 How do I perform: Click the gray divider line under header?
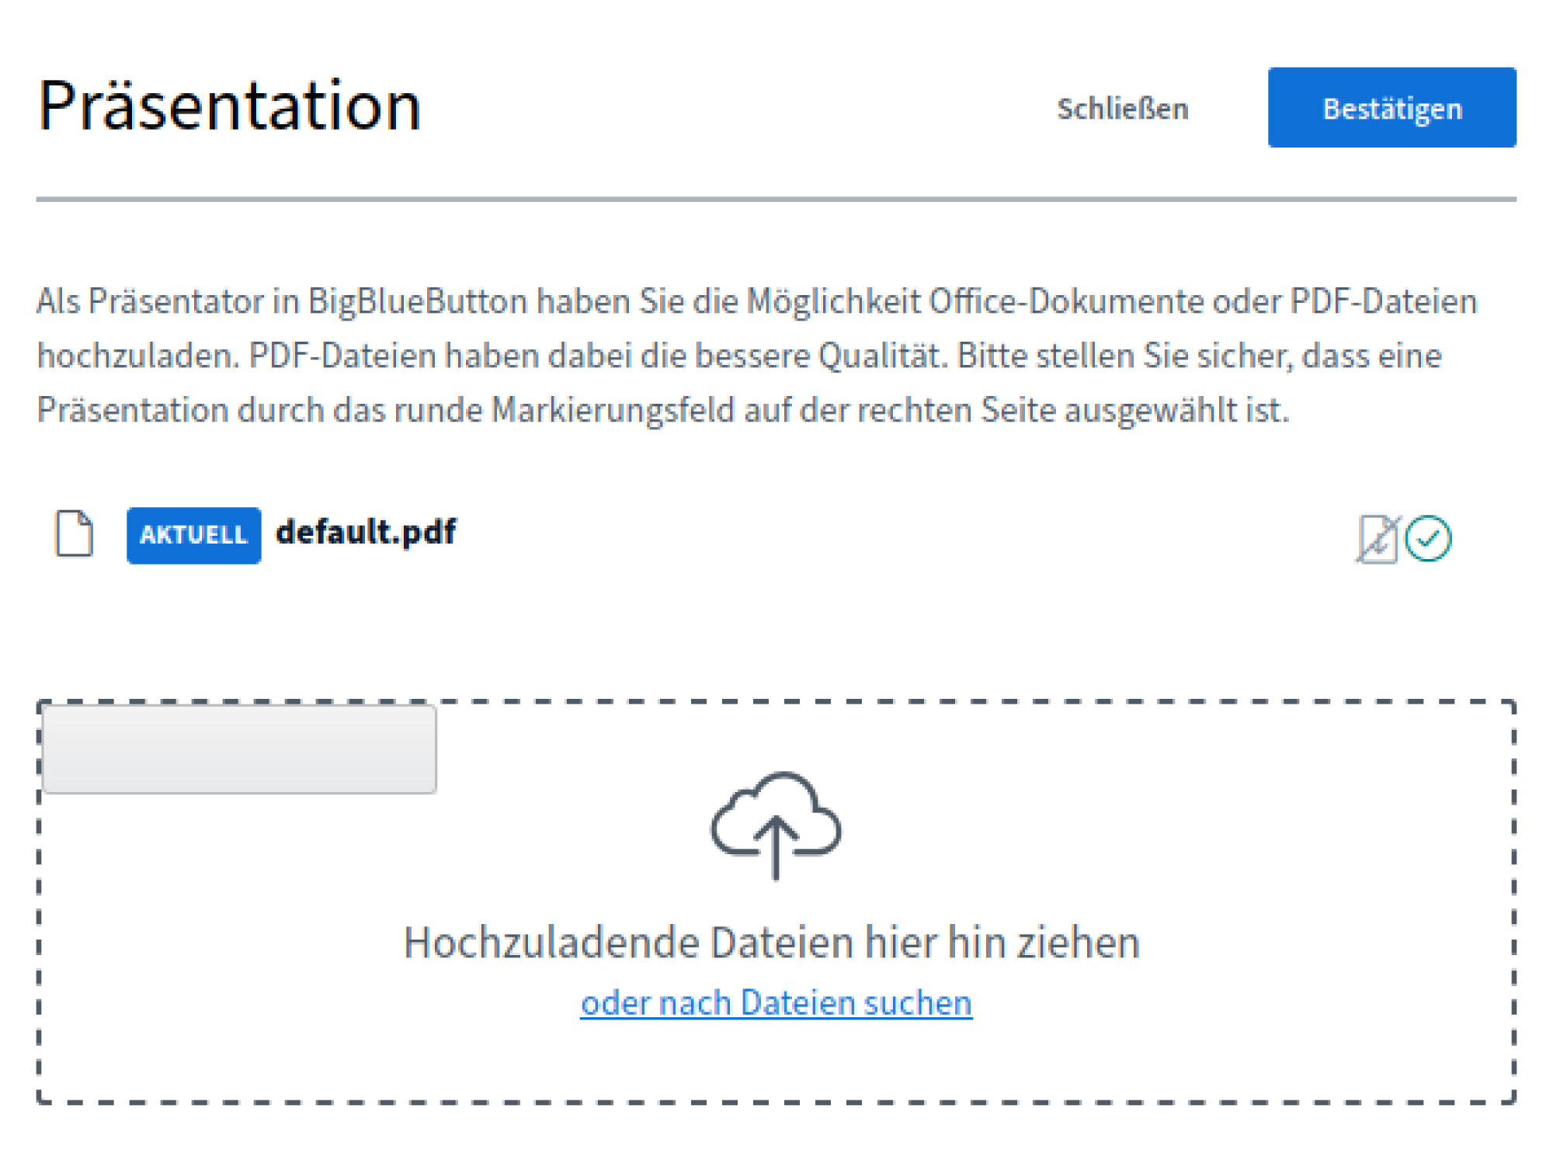(776, 200)
